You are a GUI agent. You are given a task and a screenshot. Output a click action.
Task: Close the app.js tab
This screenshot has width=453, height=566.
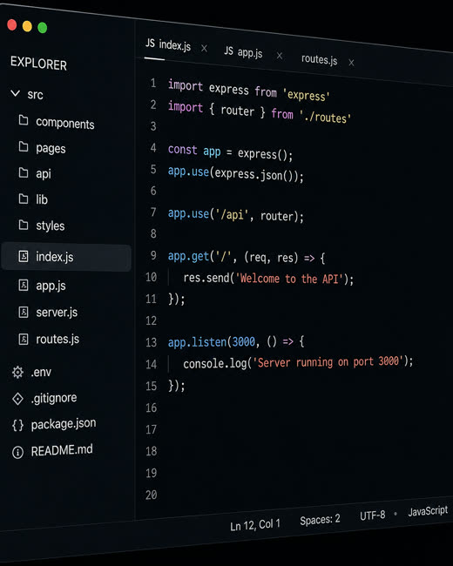click(280, 56)
